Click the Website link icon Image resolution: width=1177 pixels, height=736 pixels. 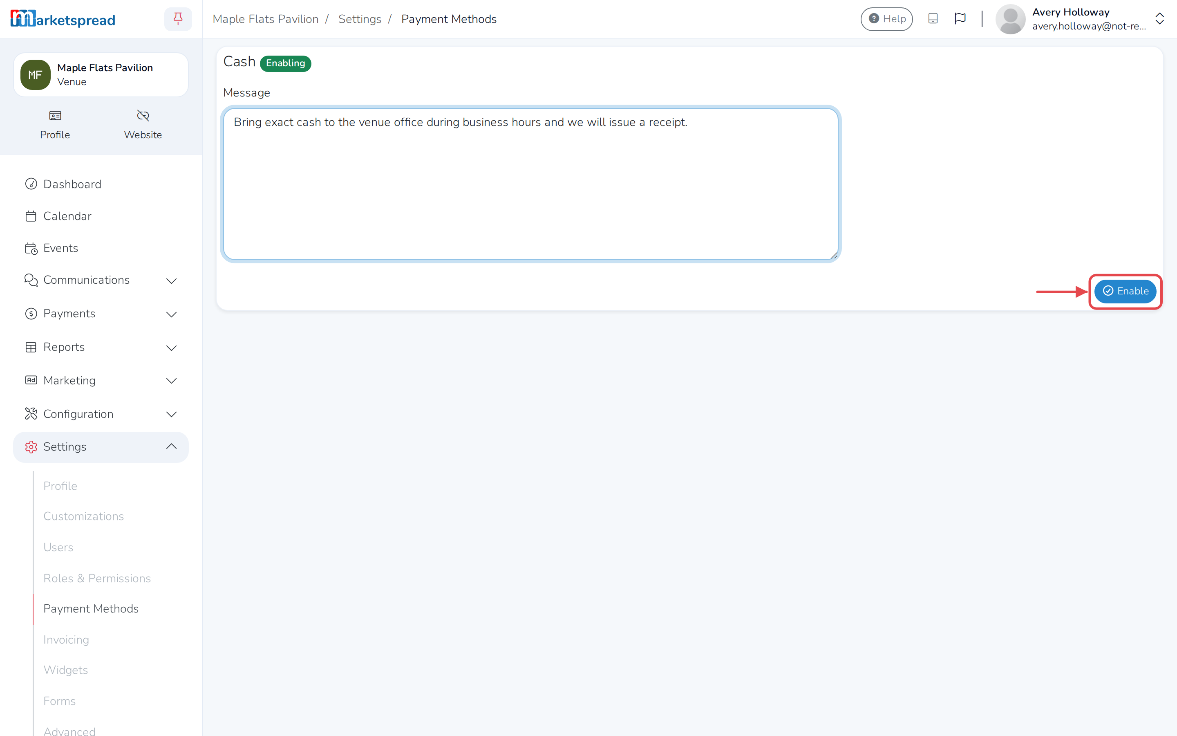tap(143, 116)
